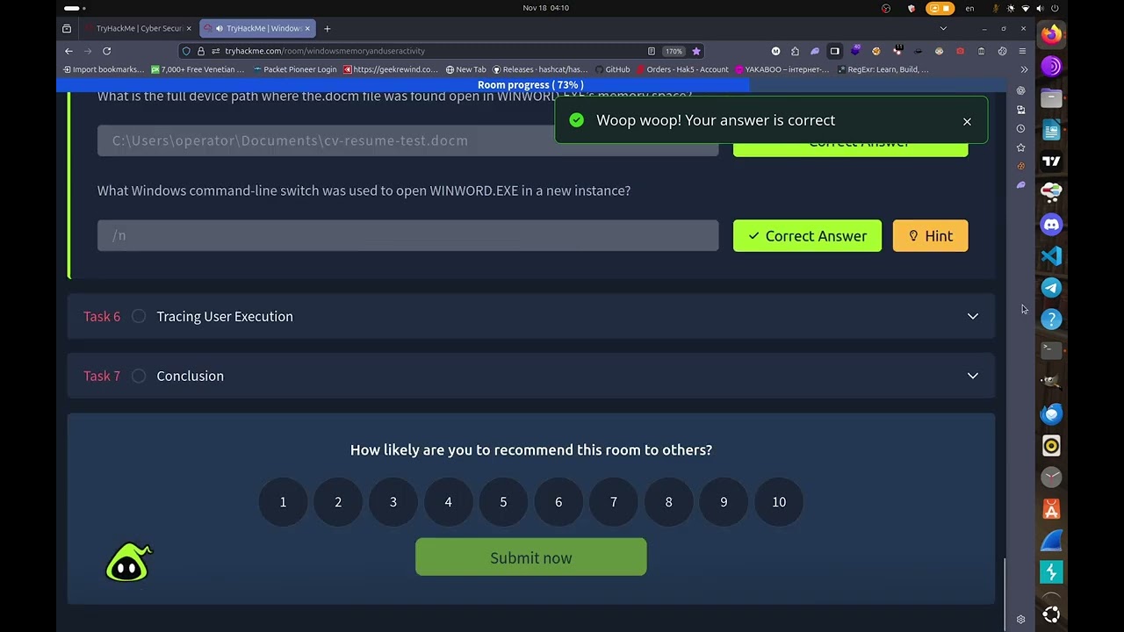Open RegExr bookmark
This screenshot has height=632, width=1124.
coord(882,69)
